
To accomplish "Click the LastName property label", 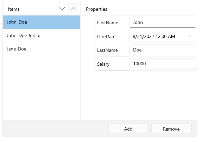I will click(107, 50).
